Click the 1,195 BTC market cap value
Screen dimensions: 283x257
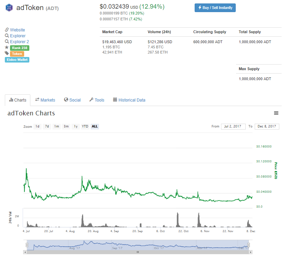[111, 47]
